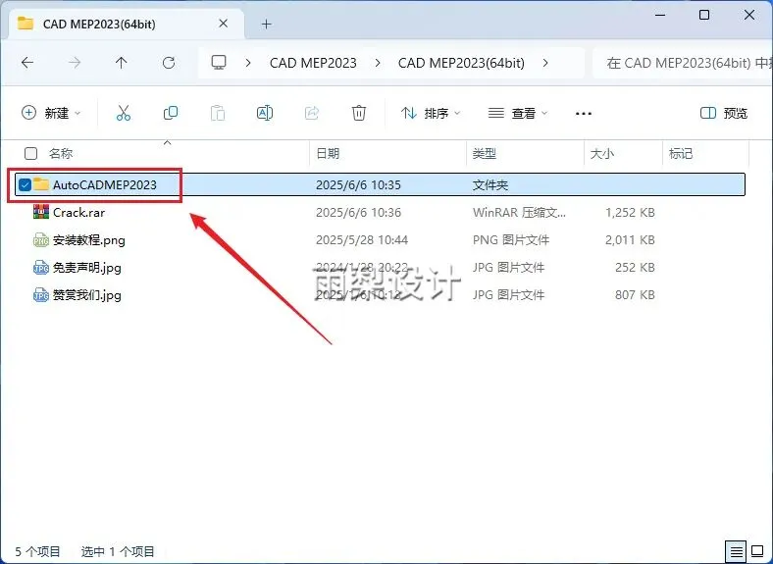
Task: Click the 807 KB size cell
Action: click(x=635, y=295)
